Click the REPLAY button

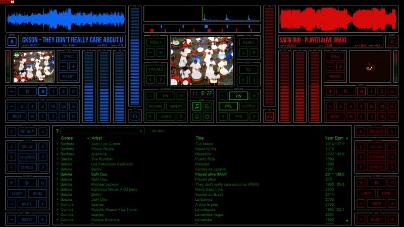176,106
